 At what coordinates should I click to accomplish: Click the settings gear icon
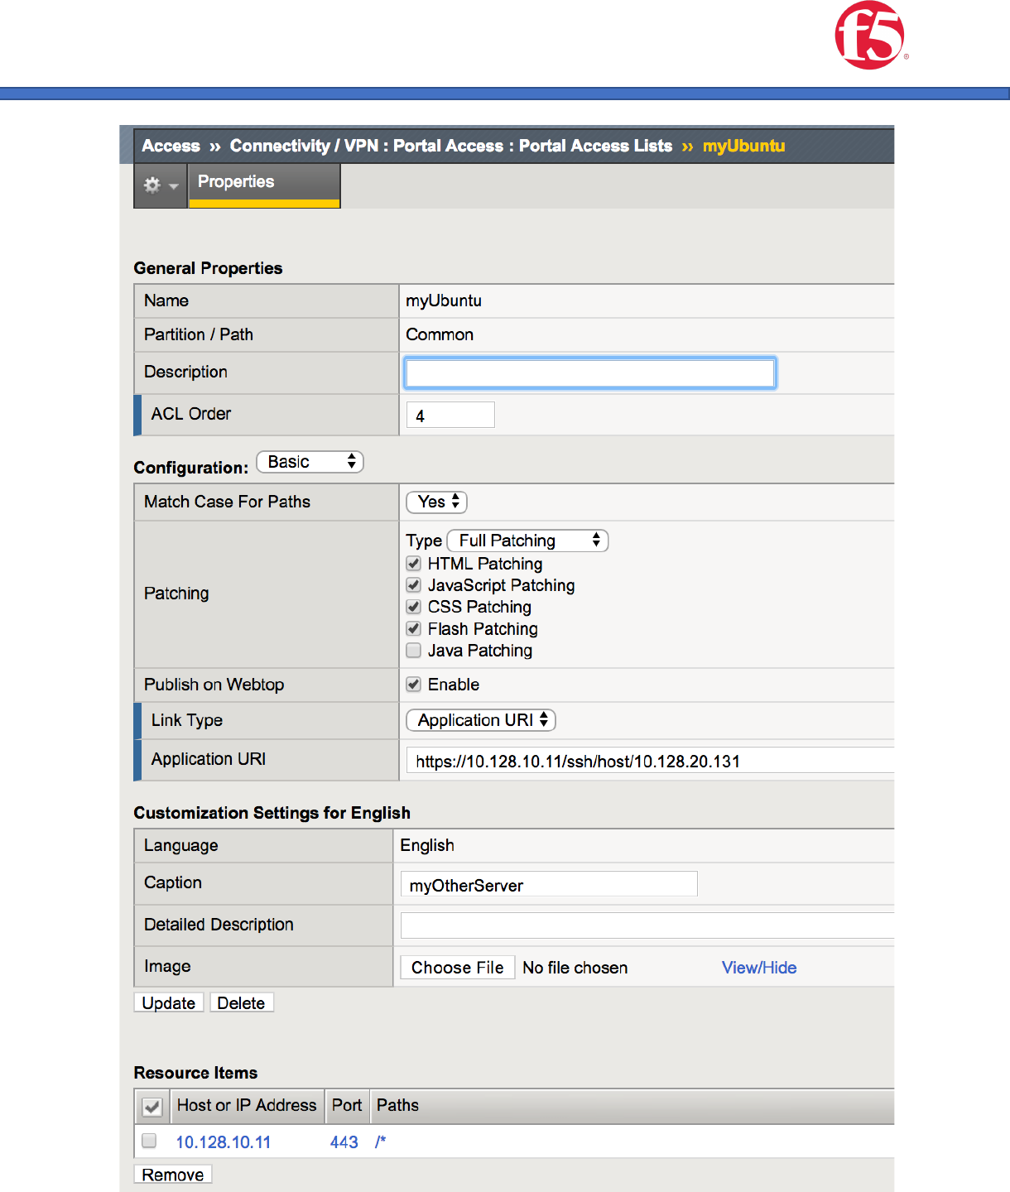(152, 185)
